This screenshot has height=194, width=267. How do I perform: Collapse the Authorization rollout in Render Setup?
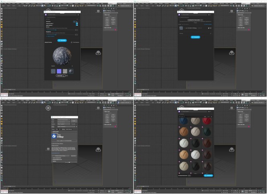pyautogui.click(x=64, y=131)
